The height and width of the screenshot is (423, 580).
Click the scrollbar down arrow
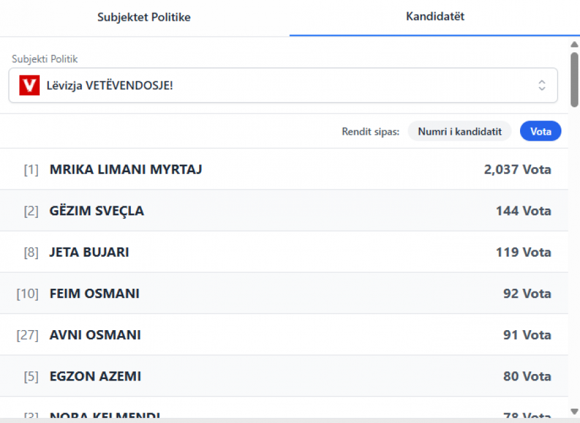(574, 411)
